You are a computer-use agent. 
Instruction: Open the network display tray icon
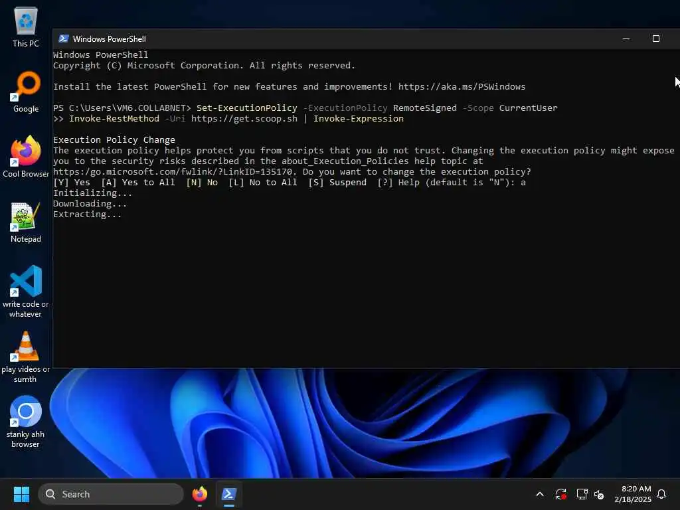(582, 494)
